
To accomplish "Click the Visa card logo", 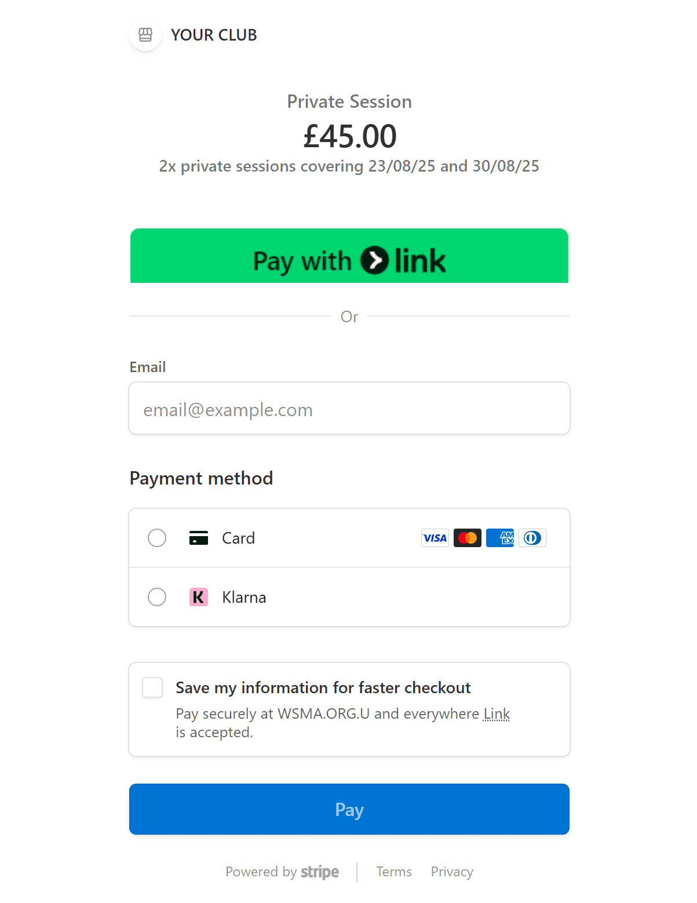I will pyautogui.click(x=435, y=538).
